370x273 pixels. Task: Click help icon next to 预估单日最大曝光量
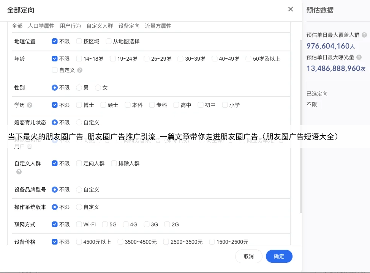359,57
